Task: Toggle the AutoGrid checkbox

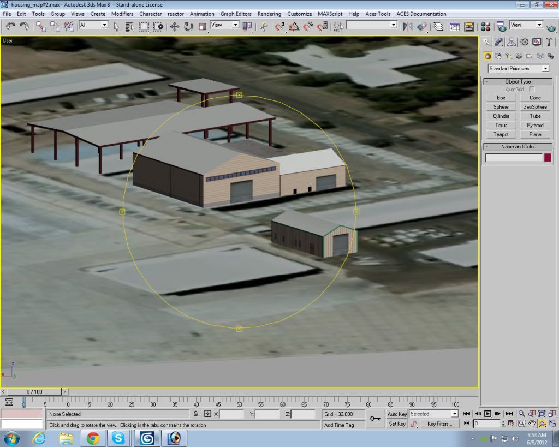Action: pyautogui.click(x=532, y=89)
